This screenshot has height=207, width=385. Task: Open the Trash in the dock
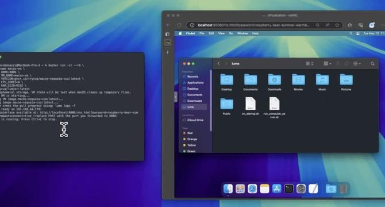[343, 189]
